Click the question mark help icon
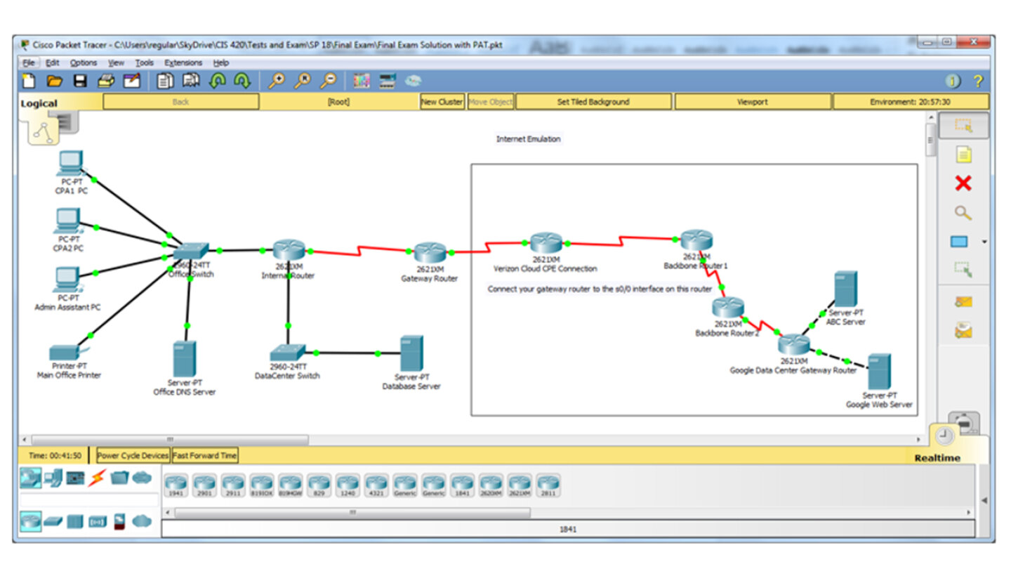1011x569 pixels. click(978, 81)
